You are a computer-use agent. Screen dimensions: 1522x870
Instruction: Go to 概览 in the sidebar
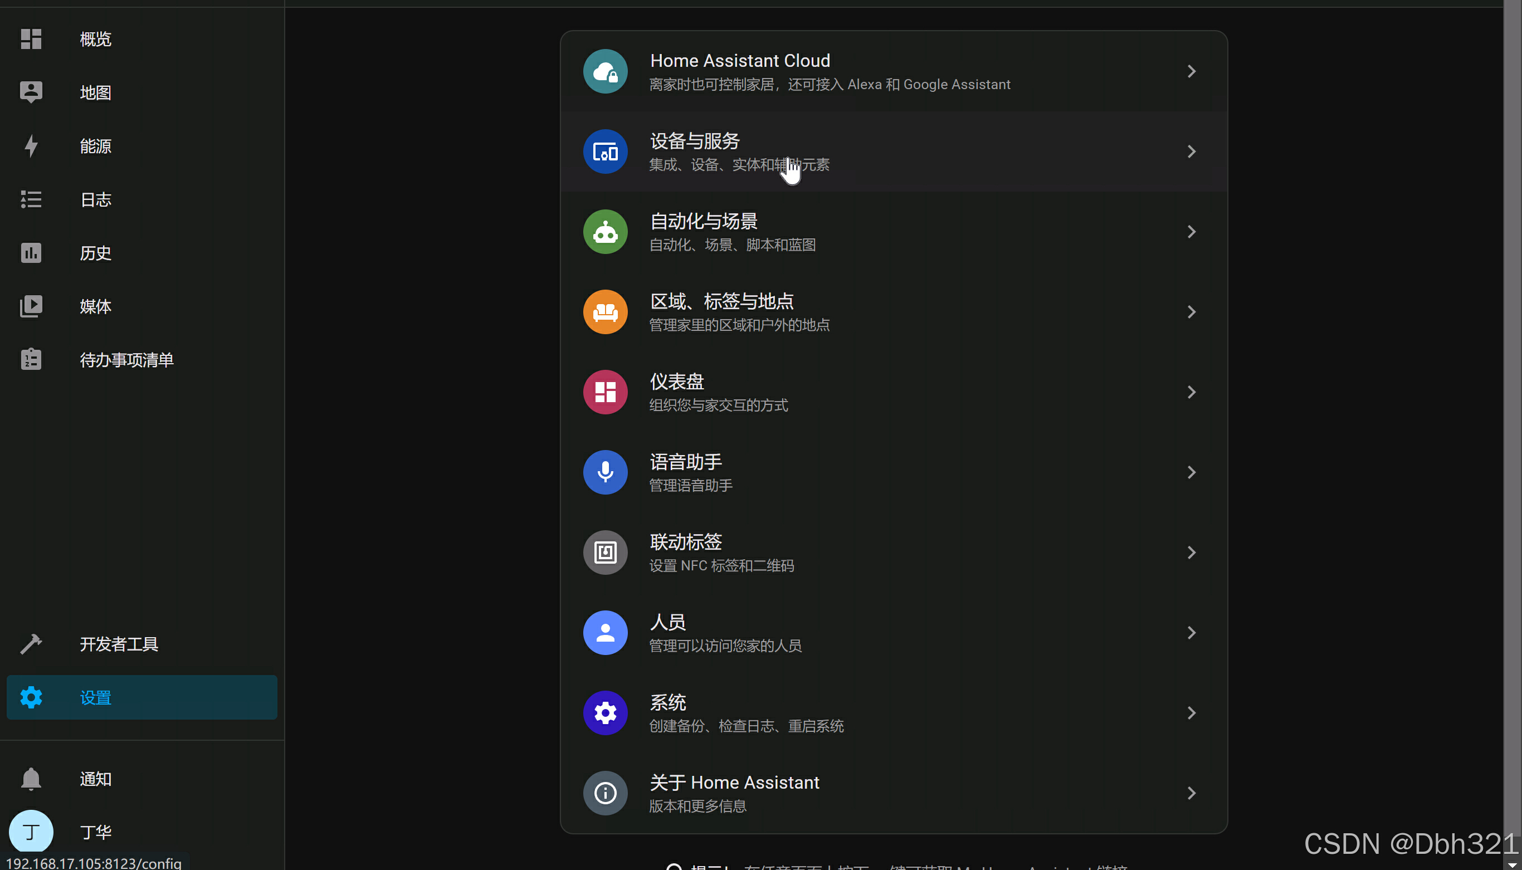tap(96, 40)
